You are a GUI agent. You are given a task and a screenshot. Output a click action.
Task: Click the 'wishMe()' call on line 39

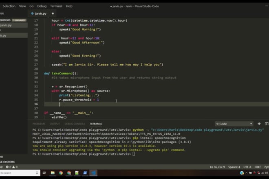click(x=59, y=117)
